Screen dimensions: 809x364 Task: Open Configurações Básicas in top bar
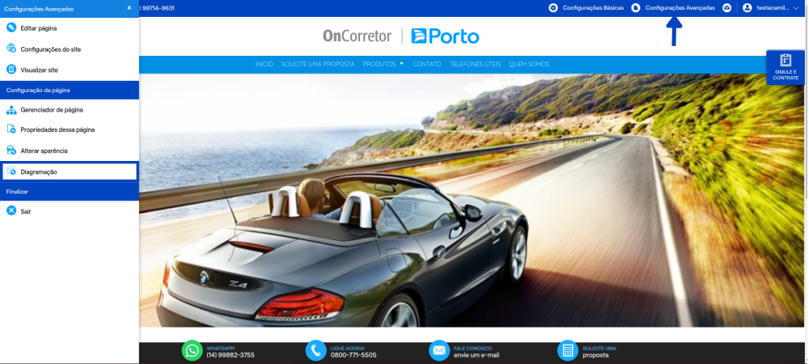(x=586, y=8)
